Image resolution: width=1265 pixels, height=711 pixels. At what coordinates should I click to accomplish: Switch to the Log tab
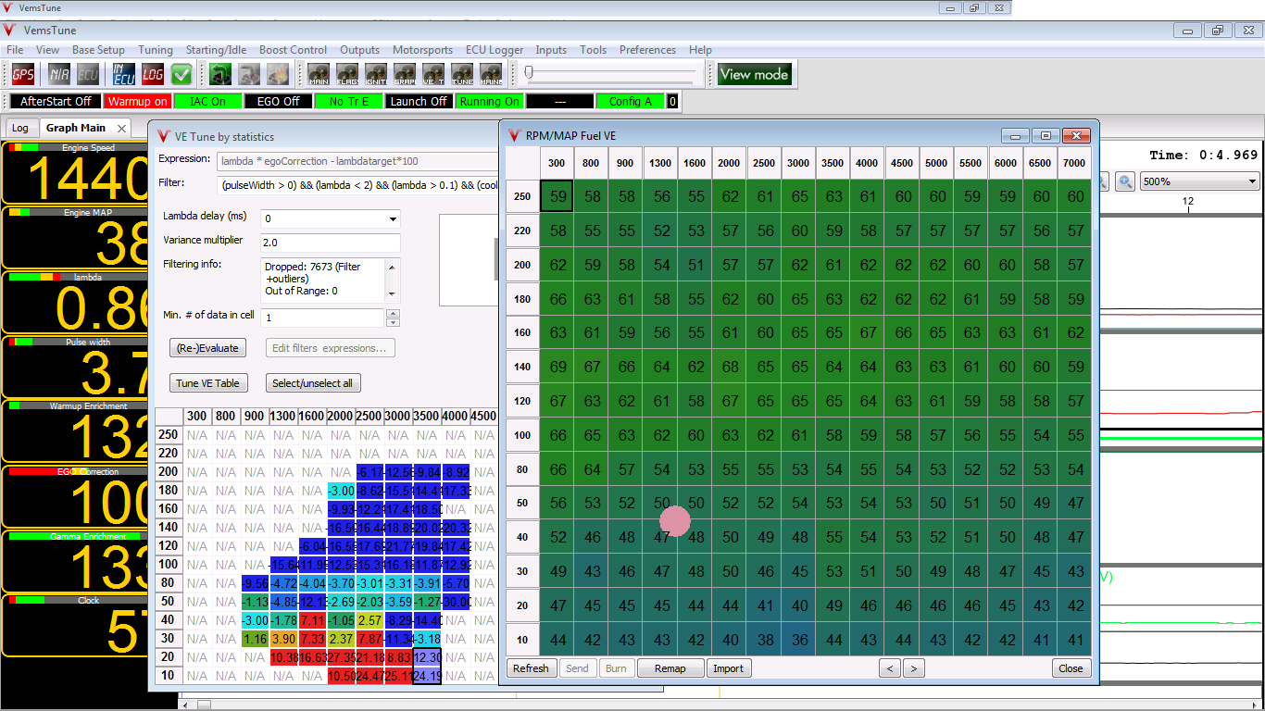coord(19,128)
